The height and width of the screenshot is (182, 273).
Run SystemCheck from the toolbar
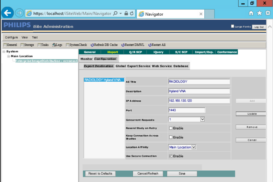coord(76,45)
